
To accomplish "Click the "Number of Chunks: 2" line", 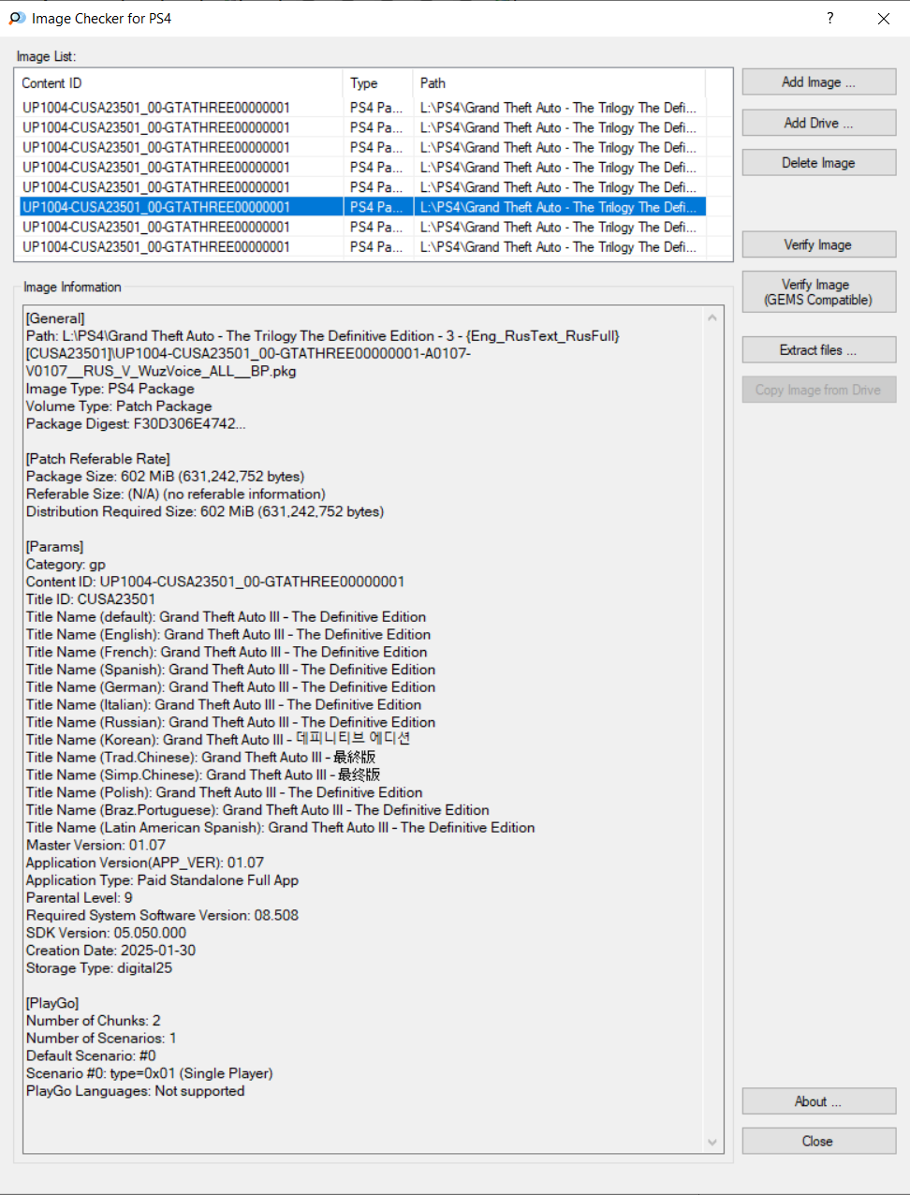I will [94, 1021].
